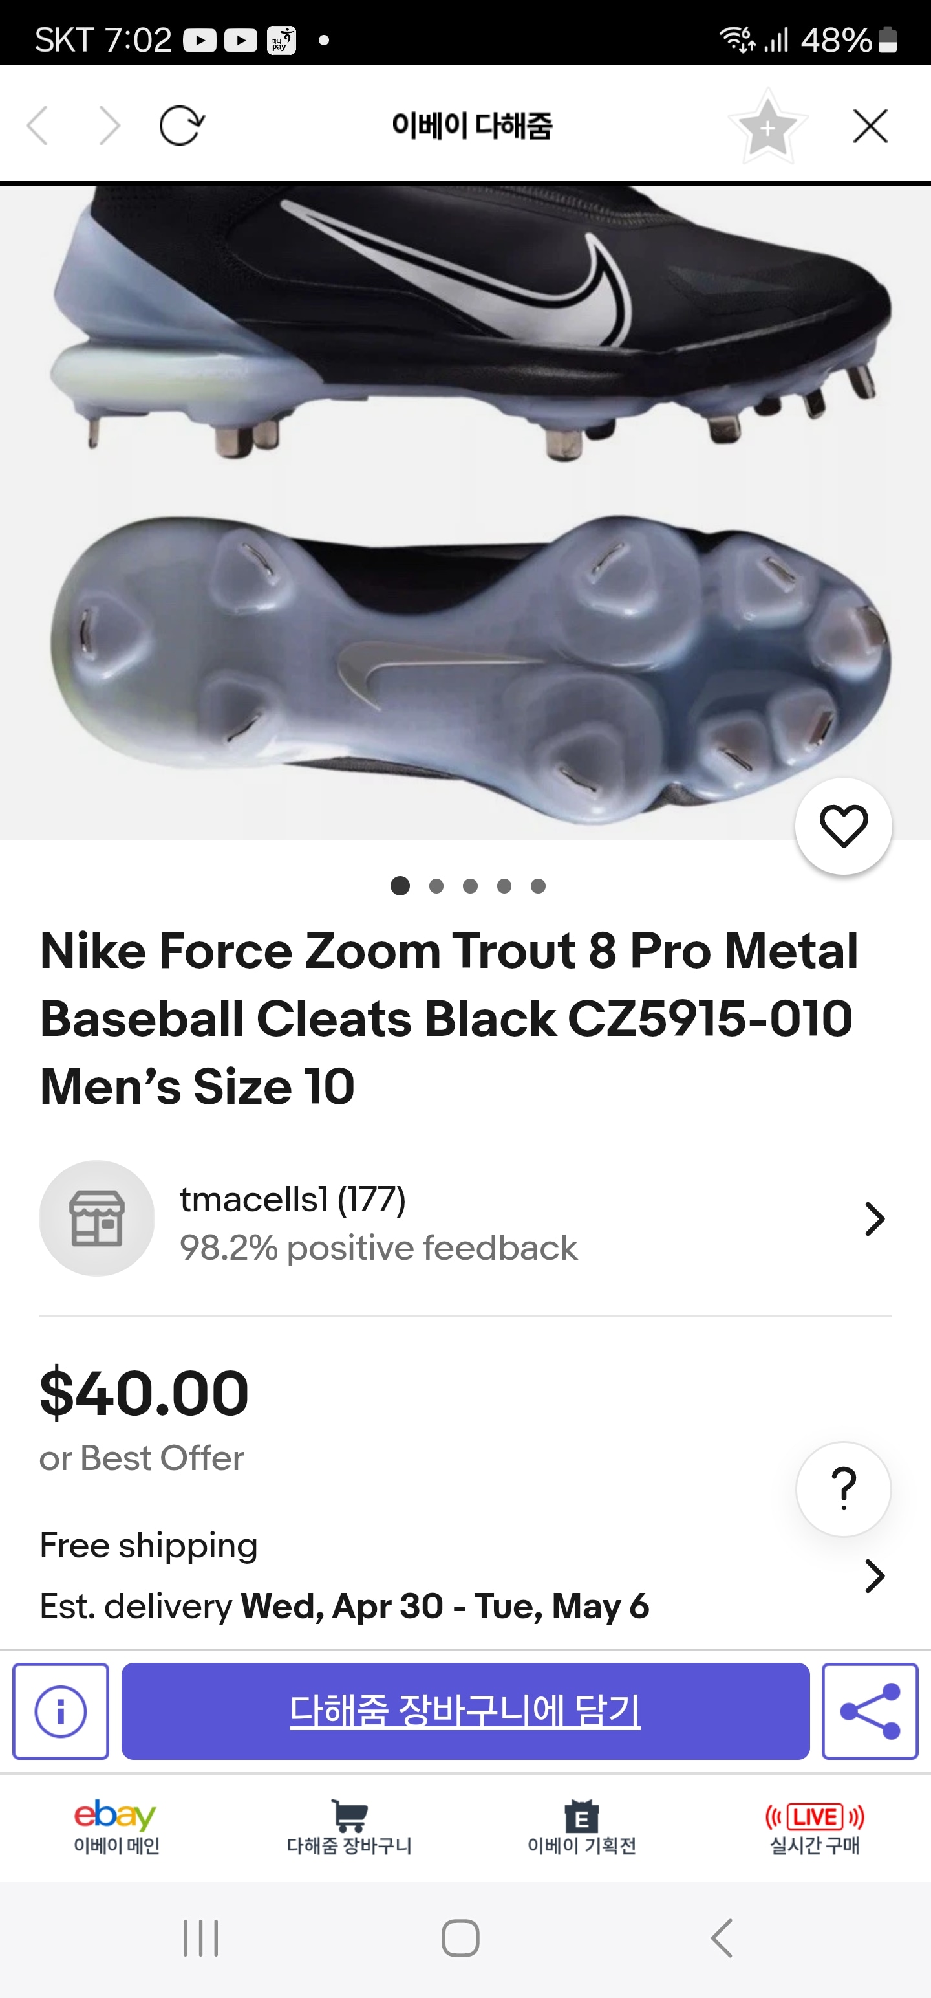Add page to favorites with star icon
This screenshot has width=931, height=1998.
click(x=767, y=126)
